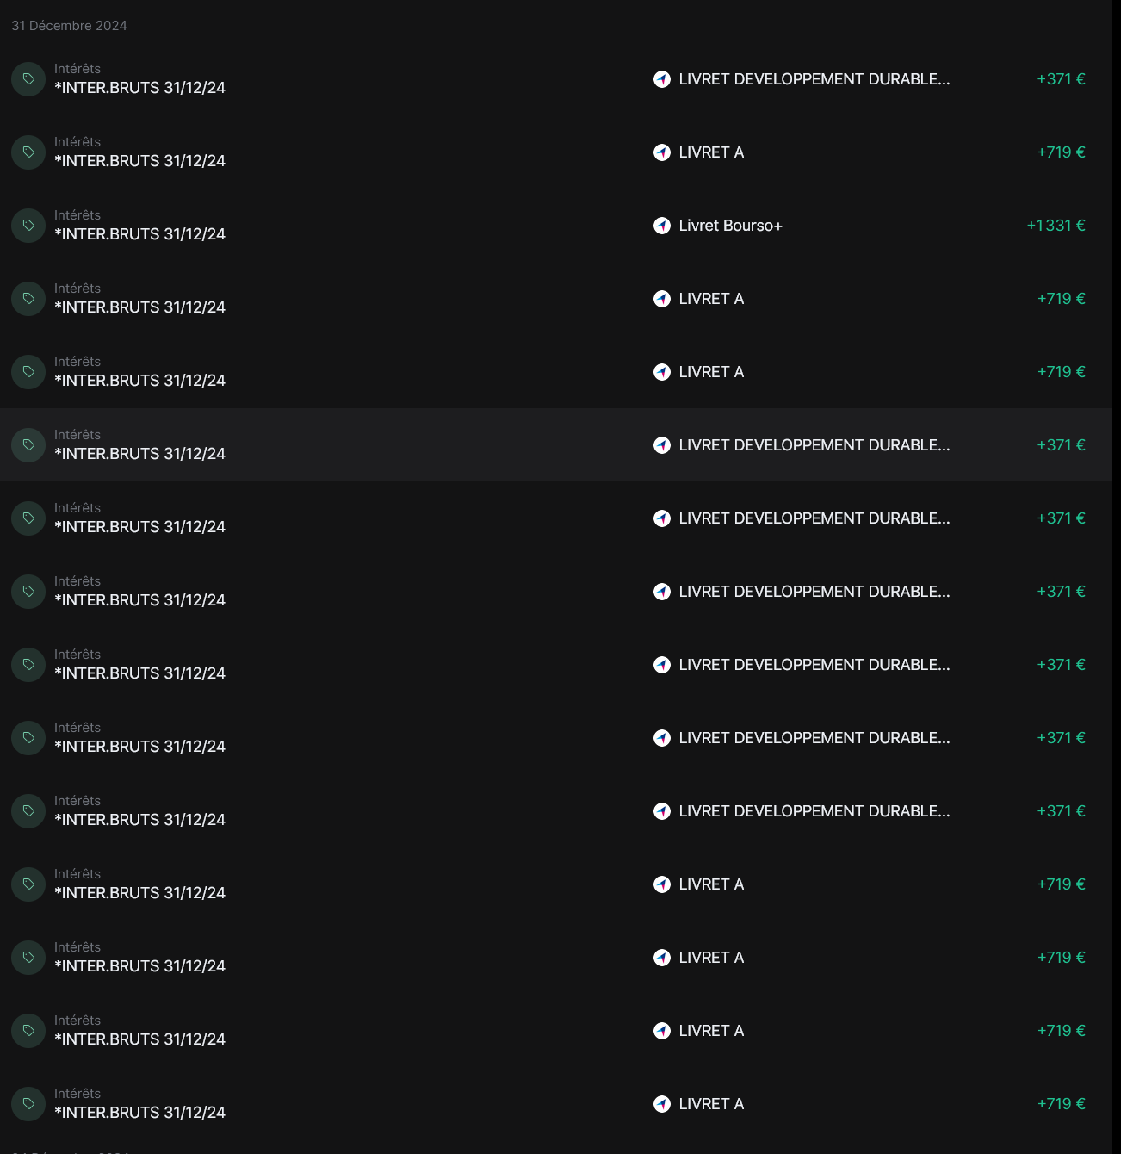Image resolution: width=1121 pixels, height=1154 pixels.
Task: Select the +1 331 € amount
Action: (x=1056, y=226)
